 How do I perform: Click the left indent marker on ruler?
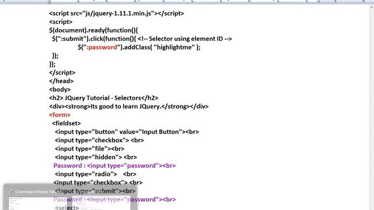[x=49, y=2]
